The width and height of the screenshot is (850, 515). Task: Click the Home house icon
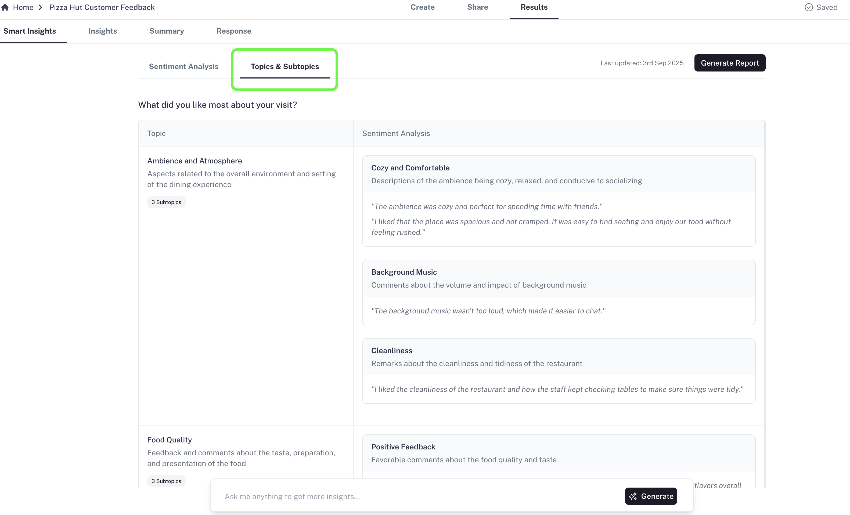point(5,7)
